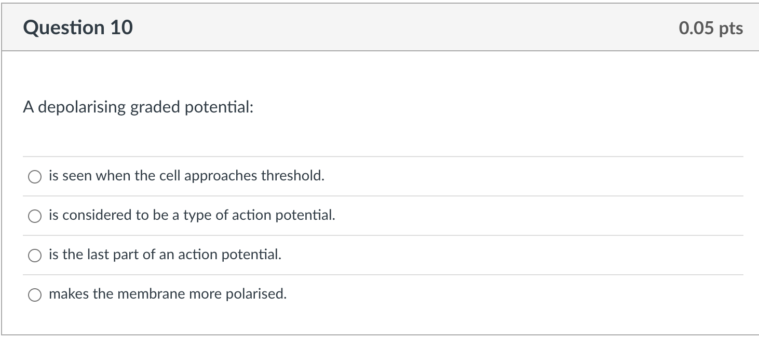Click the answer text 'is seen when the cell approaches threshold'
Viewport: 759px width, 338px height.
click(x=186, y=176)
